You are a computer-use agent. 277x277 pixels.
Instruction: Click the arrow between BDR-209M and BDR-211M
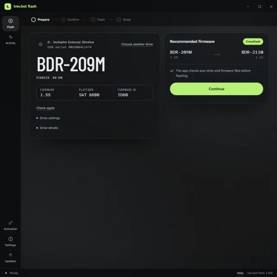216,55
